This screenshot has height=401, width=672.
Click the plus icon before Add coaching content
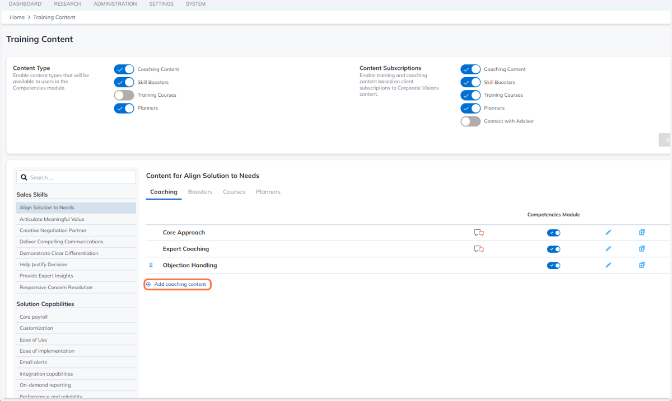pos(148,284)
